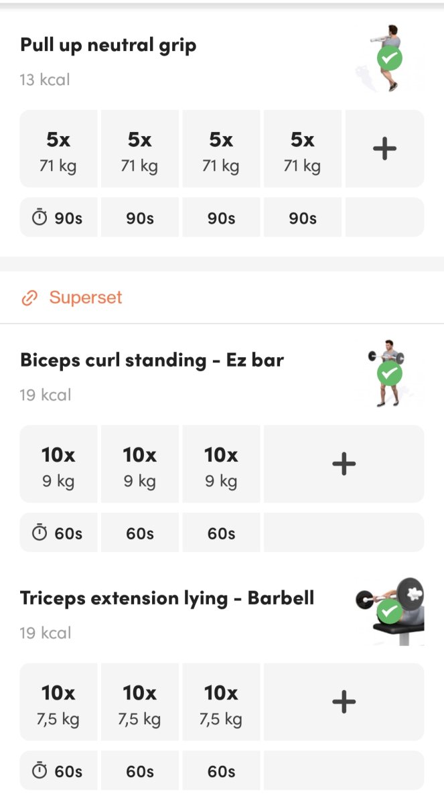Tap the timer icon under Triceps extension sets

[x=40, y=772]
